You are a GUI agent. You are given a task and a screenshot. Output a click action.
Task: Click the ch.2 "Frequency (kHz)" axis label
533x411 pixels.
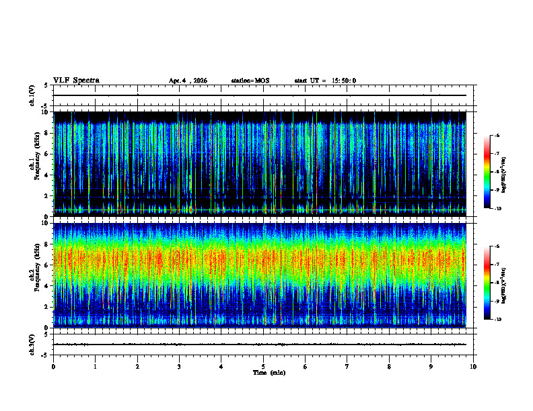point(37,267)
